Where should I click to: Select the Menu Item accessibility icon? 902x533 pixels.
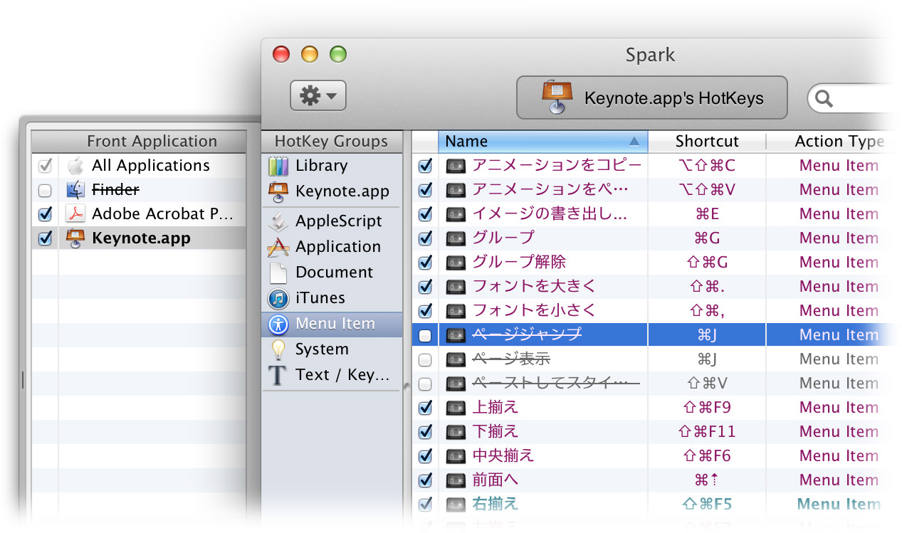tap(278, 324)
